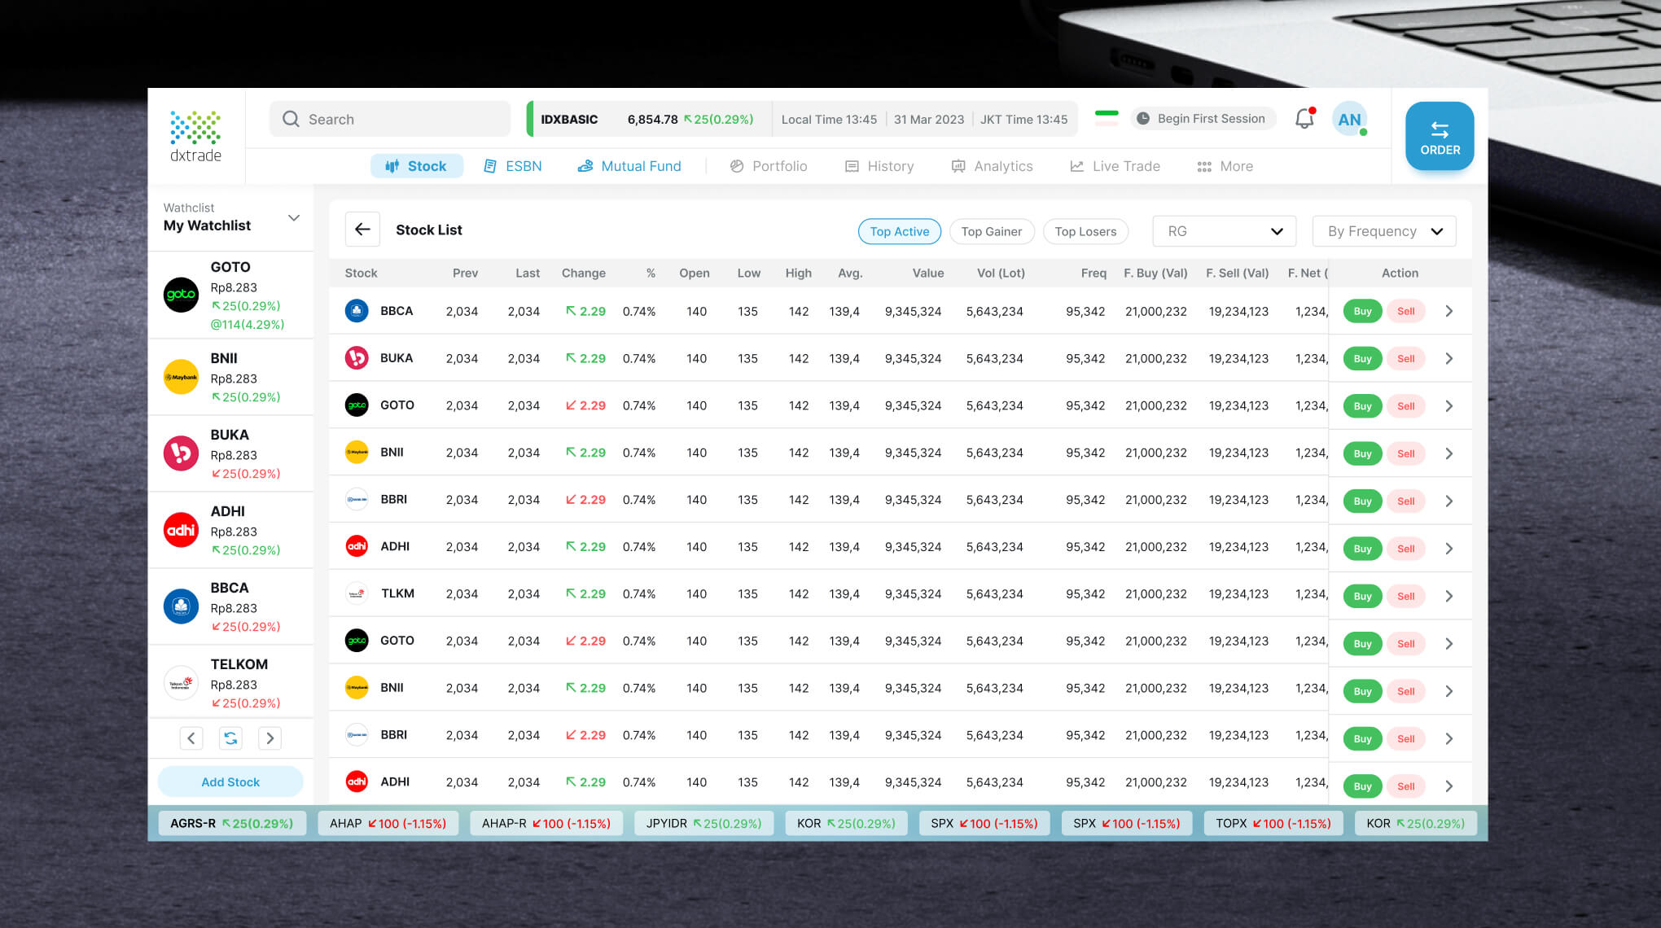1661x928 pixels.
Task: Click the BNII Maybank logo in watchlist
Action: click(181, 377)
